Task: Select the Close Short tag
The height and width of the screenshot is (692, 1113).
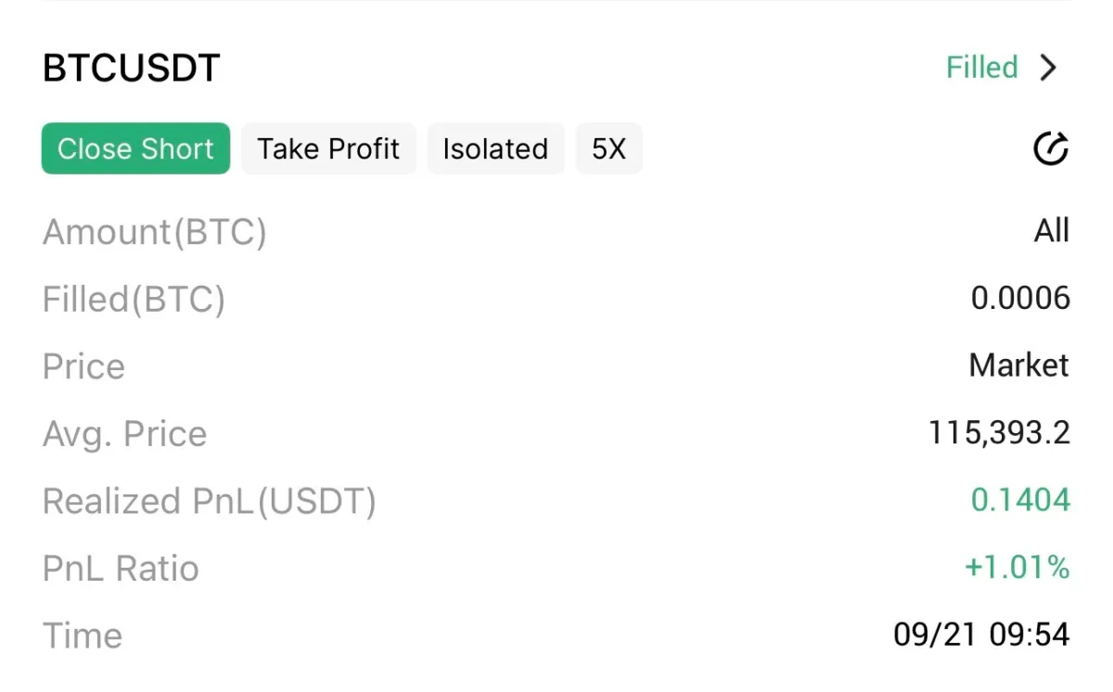Action: (135, 148)
